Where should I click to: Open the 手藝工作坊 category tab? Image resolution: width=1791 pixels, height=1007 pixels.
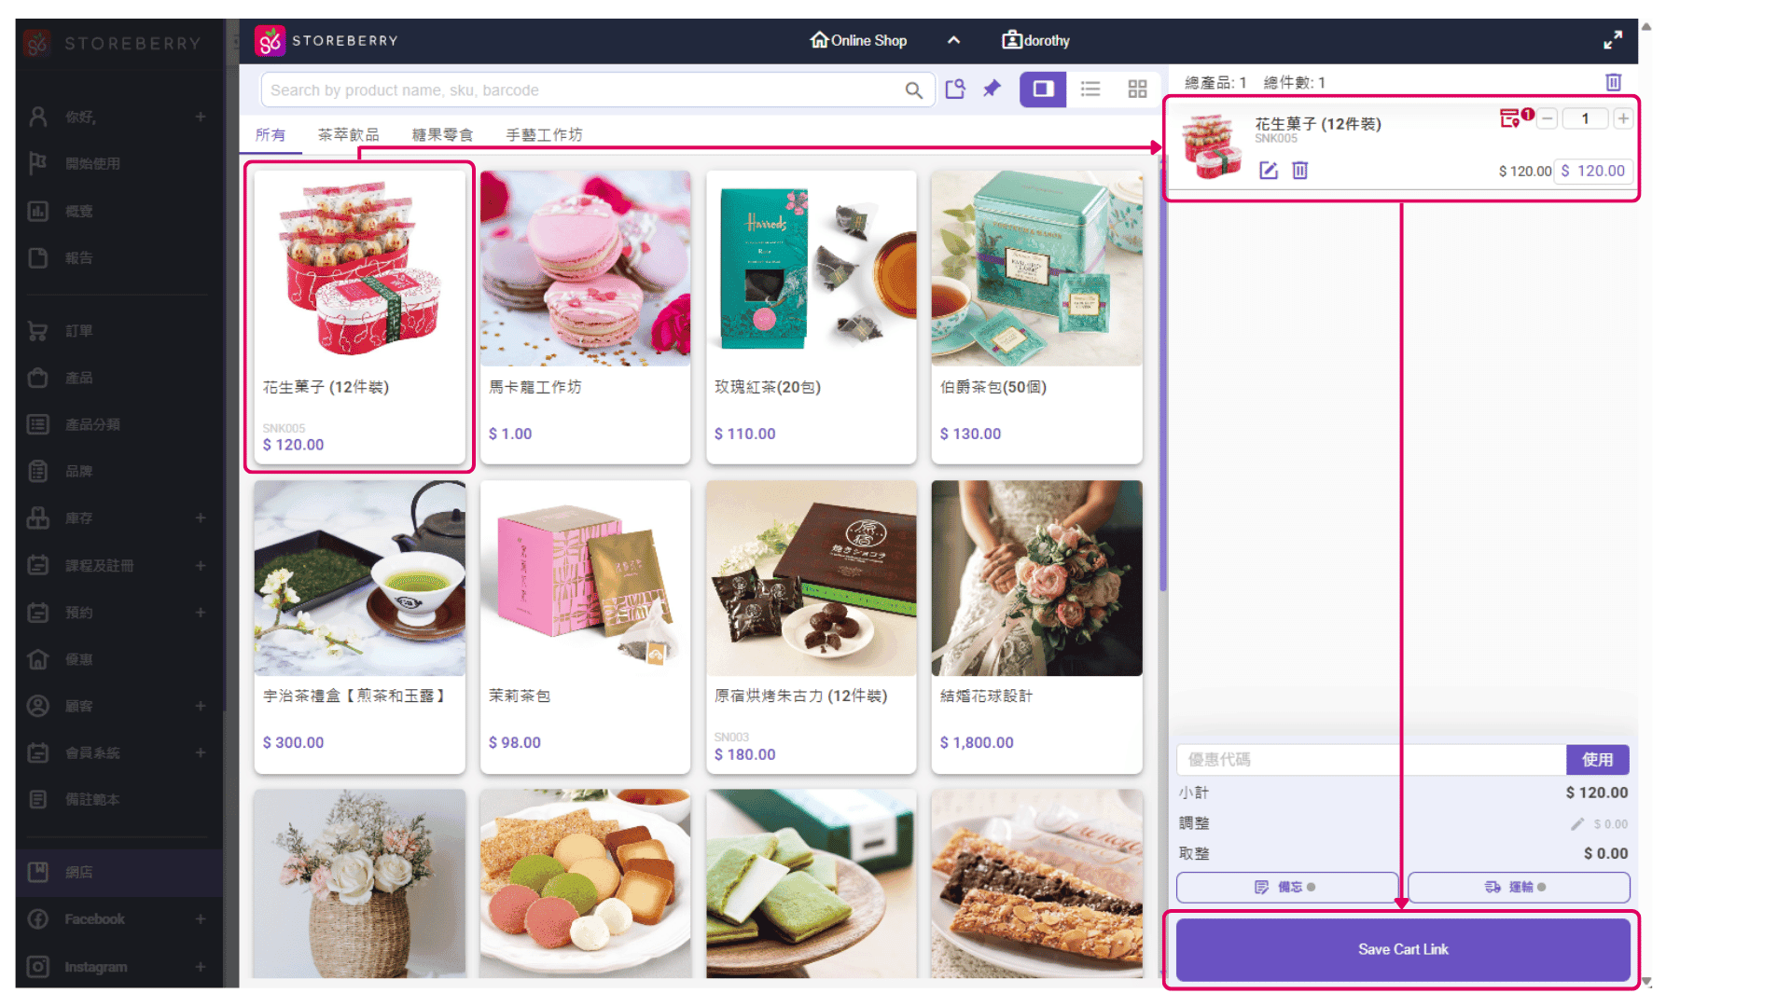pos(544,135)
